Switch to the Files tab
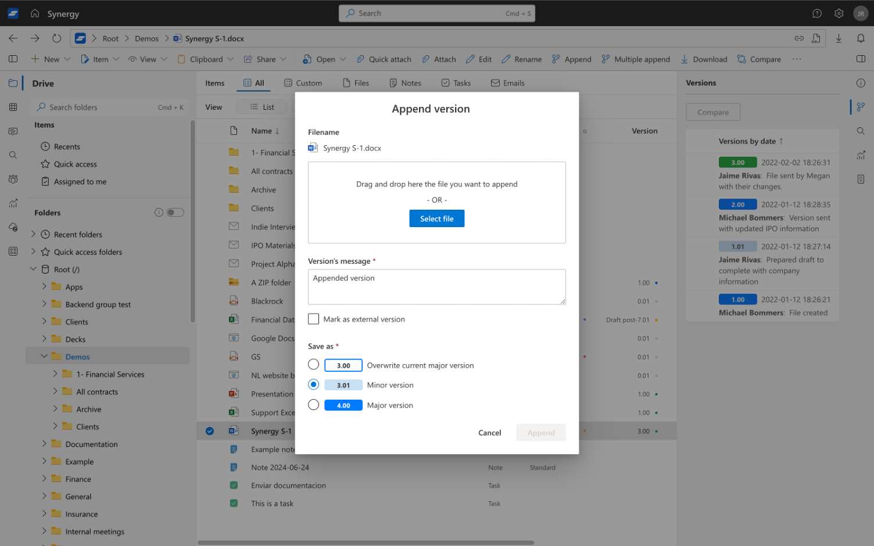The image size is (874, 546). 356,83
